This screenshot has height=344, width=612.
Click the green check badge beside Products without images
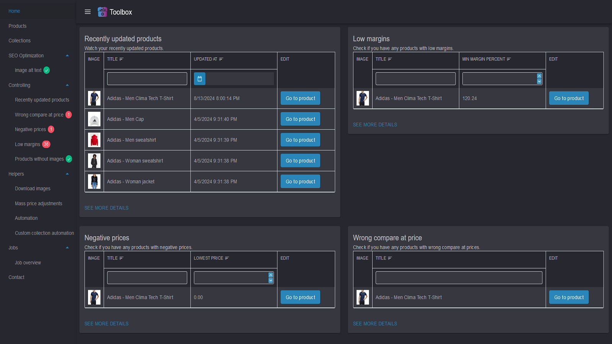tap(69, 159)
